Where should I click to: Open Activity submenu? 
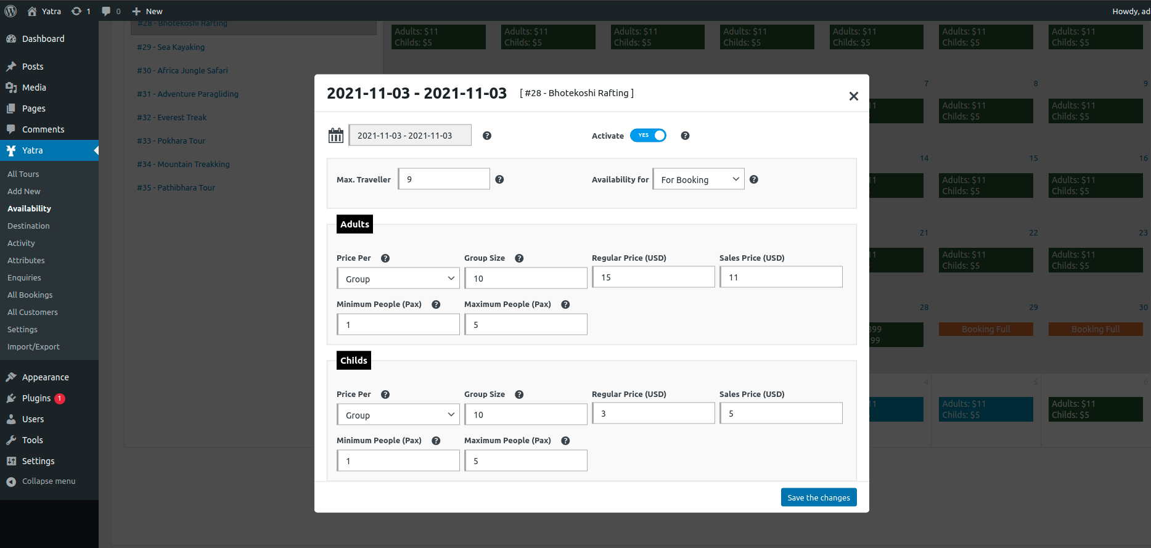[x=21, y=243]
